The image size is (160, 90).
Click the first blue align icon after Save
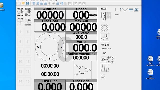[x=33, y=3]
